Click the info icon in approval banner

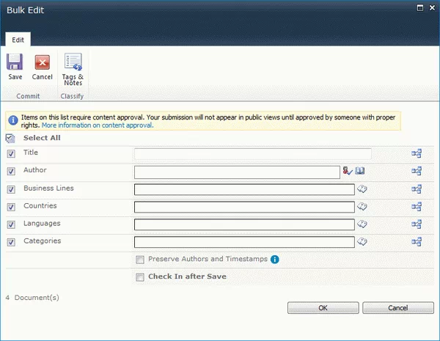click(x=13, y=120)
